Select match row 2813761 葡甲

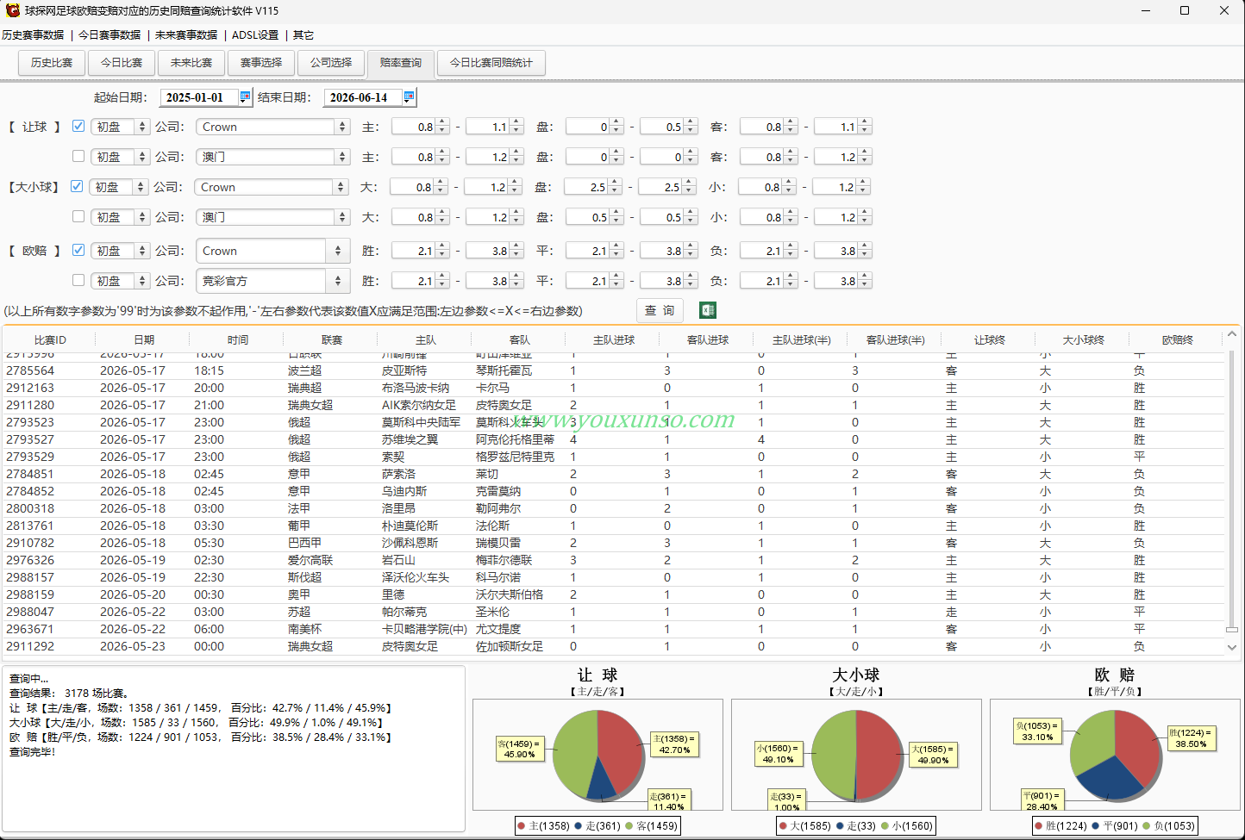click(613, 526)
